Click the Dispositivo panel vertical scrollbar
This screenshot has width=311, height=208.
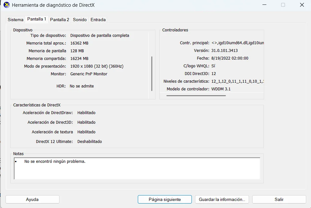point(152,74)
